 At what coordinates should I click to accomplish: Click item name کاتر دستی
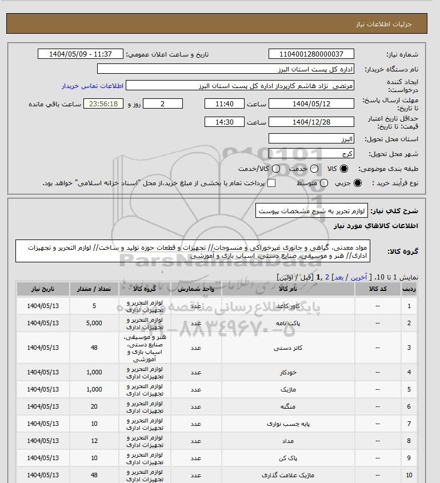click(x=288, y=348)
